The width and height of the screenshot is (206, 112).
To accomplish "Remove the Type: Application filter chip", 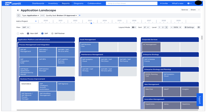I will point(38,15).
